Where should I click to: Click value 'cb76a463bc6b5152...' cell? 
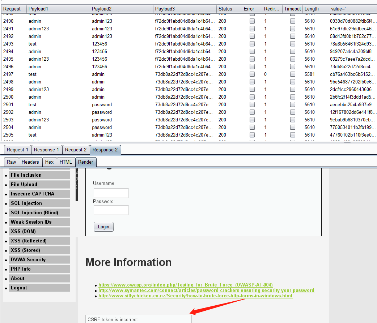pos(352,74)
